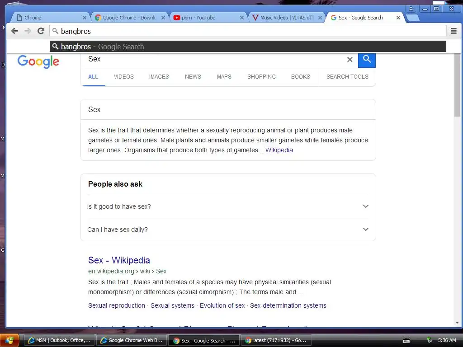Open the Wikipedia link in knowledge snippet
Viewport: 463px width, 347px height.
tap(279, 150)
